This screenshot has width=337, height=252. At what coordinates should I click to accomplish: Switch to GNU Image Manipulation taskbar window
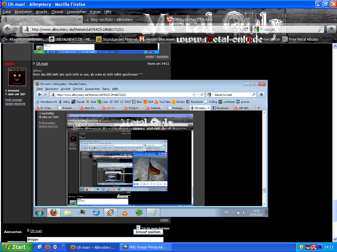[146, 247]
